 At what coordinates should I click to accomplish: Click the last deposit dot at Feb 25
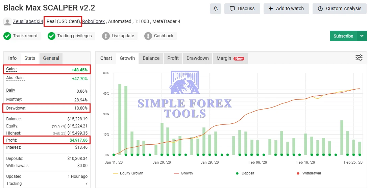click(360, 155)
